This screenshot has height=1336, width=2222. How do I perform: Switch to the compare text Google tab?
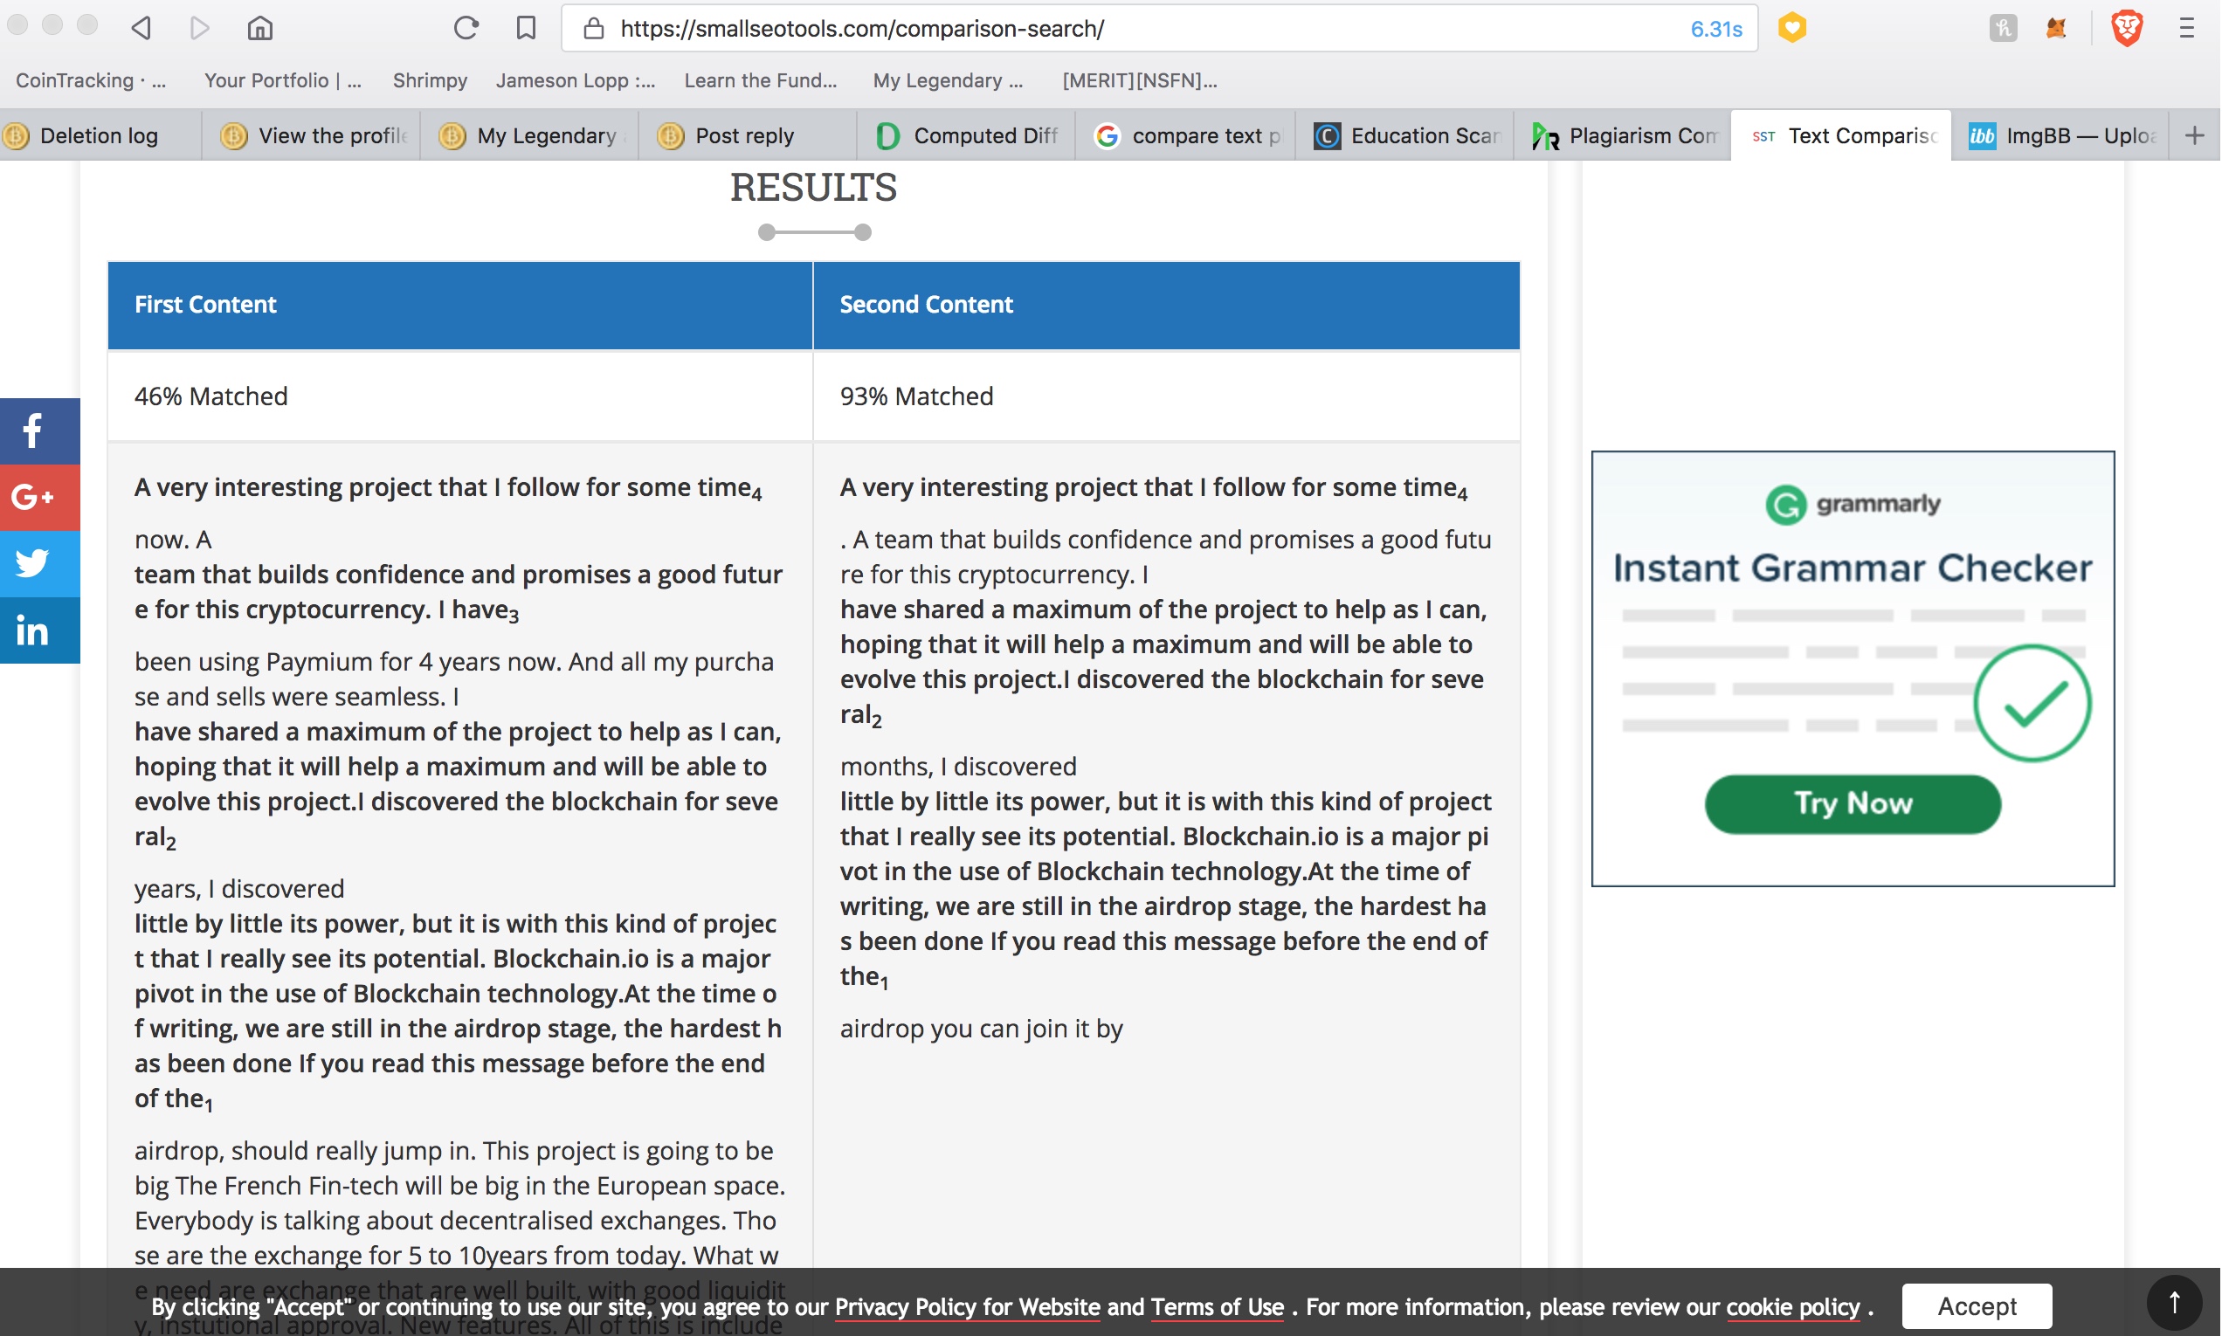tap(1186, 135)
